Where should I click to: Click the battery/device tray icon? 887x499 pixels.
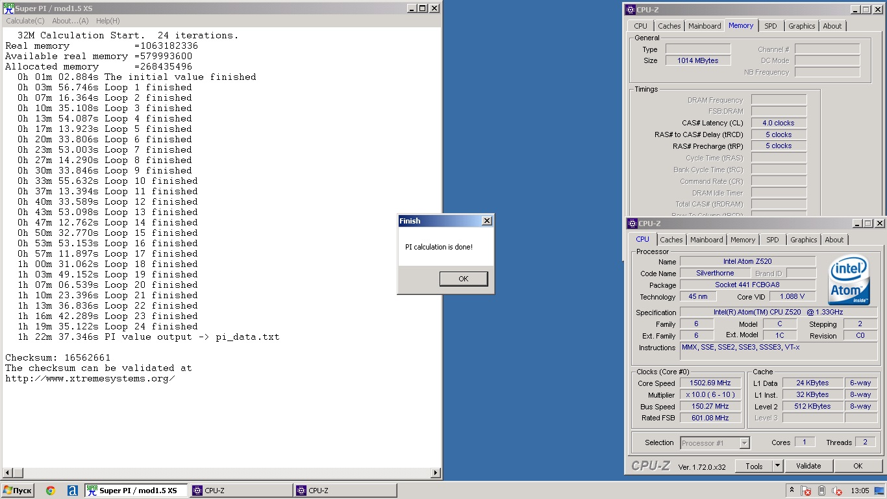pos(821,491)
